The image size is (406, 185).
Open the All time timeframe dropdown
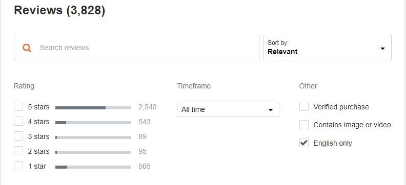[228, 109]
